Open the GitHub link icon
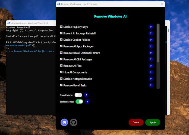 (74, 122)
